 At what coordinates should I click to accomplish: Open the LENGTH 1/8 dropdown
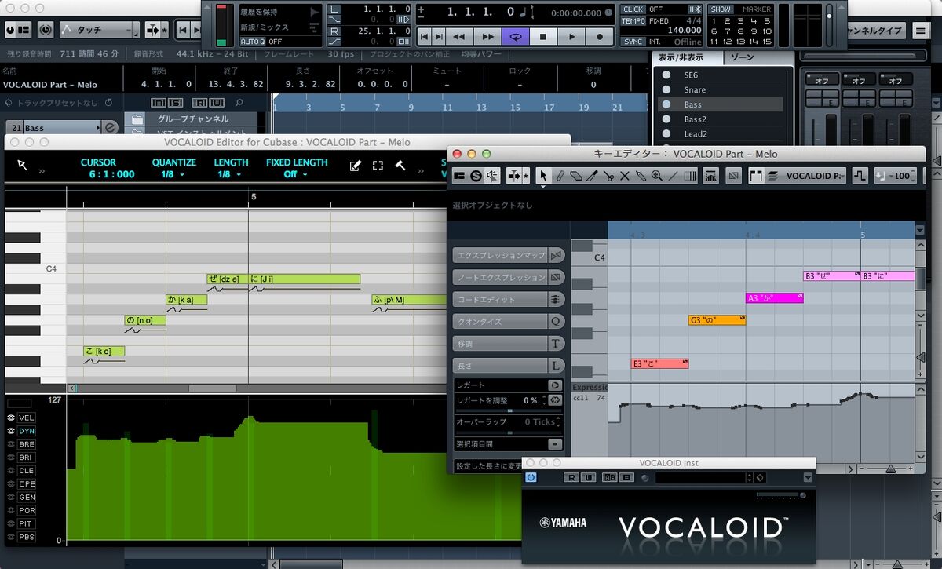[x=230, y=174]
